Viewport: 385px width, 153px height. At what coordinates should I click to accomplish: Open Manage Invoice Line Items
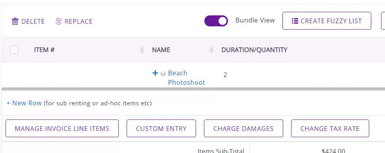point(62,129)
